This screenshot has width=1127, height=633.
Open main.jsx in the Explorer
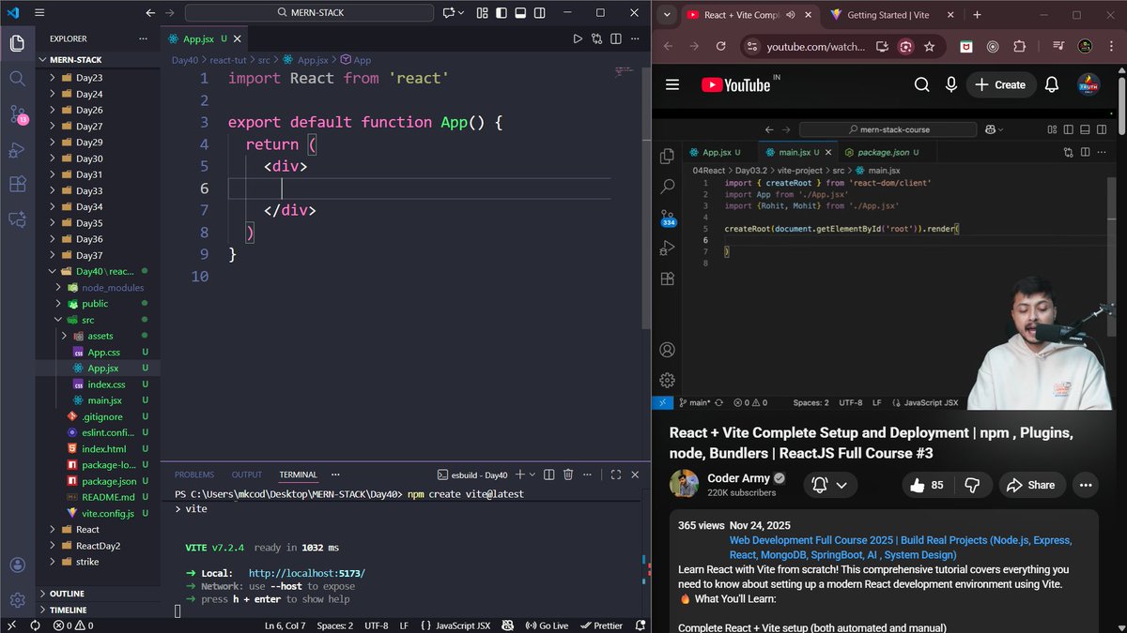click(104, 400)
